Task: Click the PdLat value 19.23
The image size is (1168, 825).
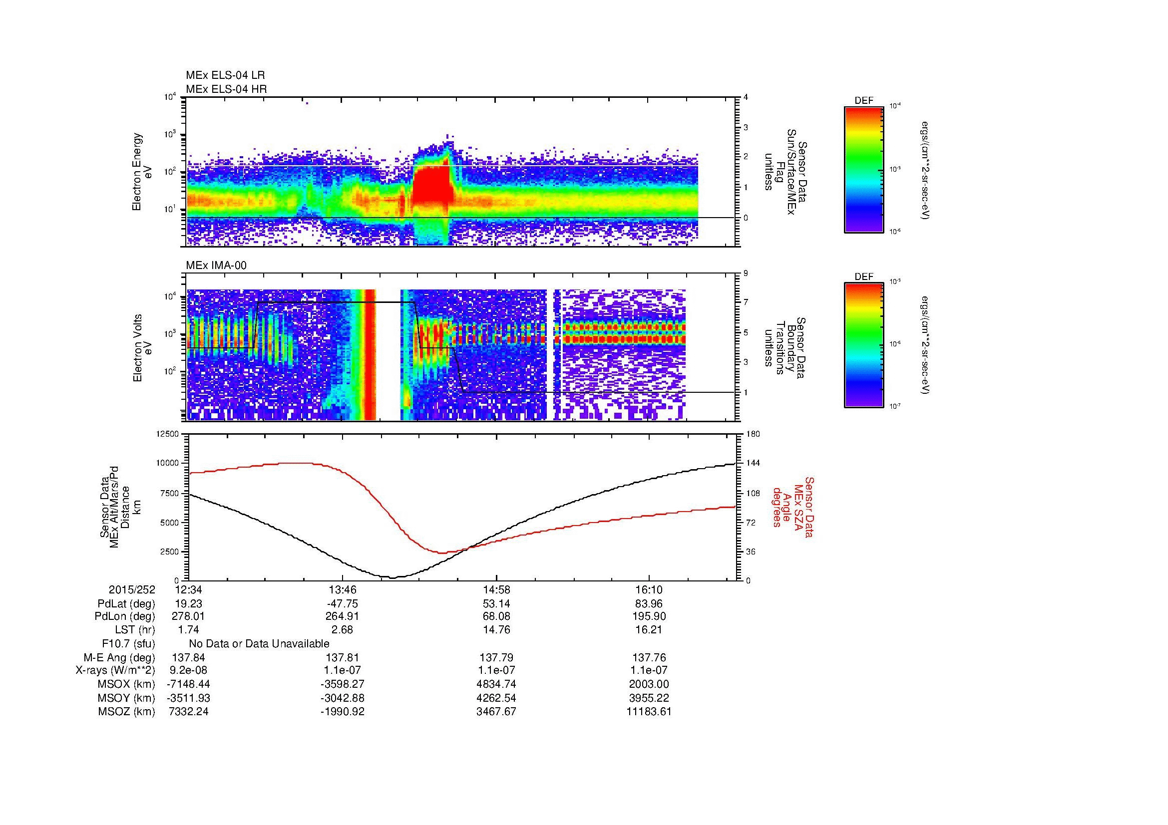Action: point(189,604)
